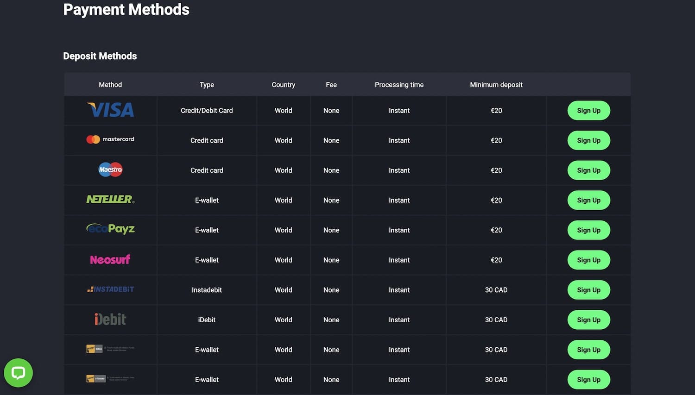Click the "Payment Methods" page heading
The height and width of the screenshot is (395, 695).
coord(126,9)
